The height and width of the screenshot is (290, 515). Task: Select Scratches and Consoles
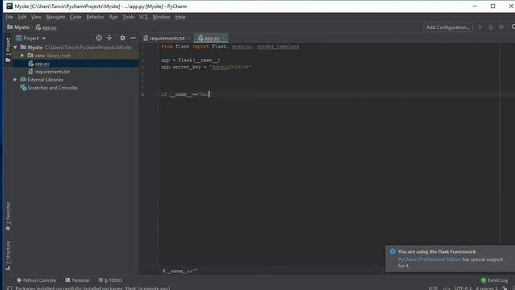[52, 88]
